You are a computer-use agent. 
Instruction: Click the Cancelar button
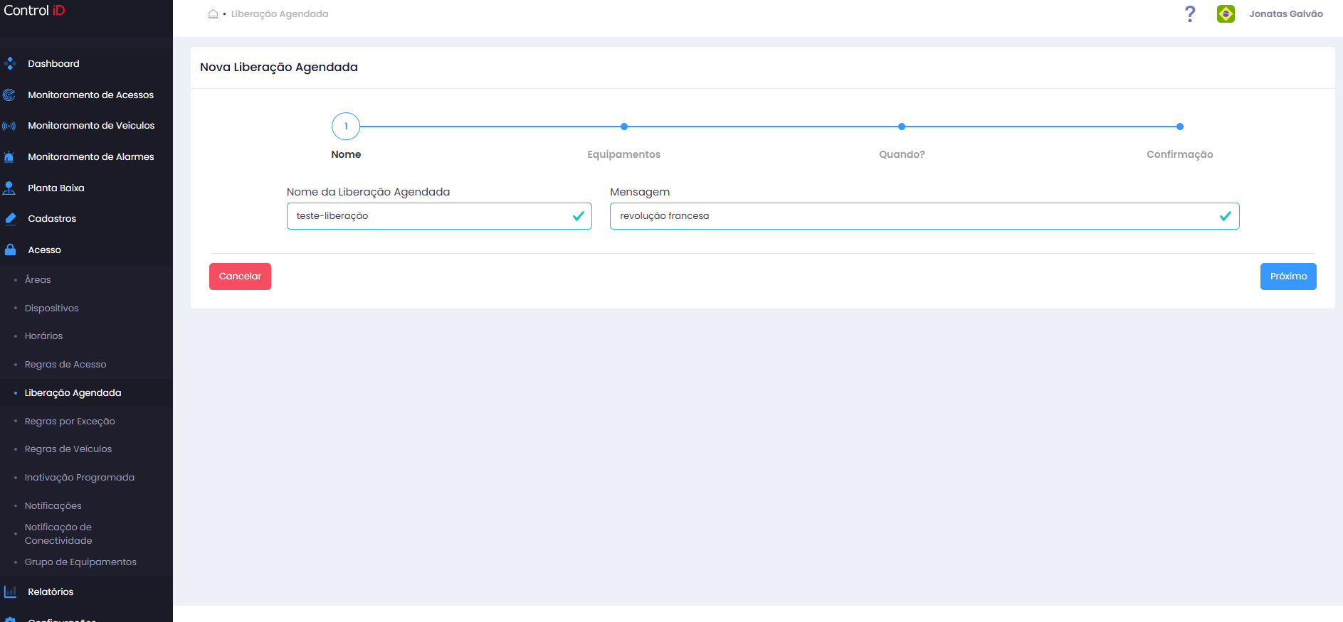click(x=240, y=277)
